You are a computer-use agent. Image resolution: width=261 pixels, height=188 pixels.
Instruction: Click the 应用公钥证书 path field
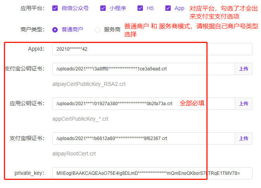(x=144, y=104)
